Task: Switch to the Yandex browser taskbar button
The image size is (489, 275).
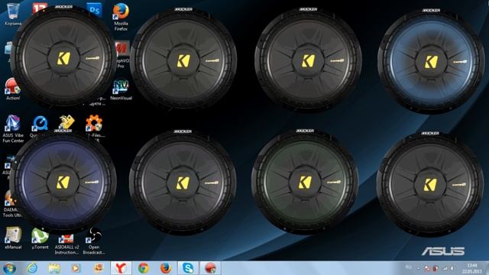Action: 121,268
